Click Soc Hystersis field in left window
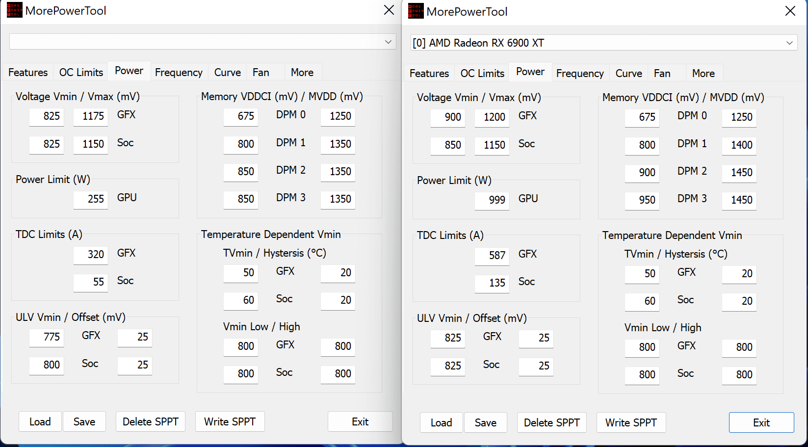The height and width of the screenshot is (447, 808). click(338, 300)
